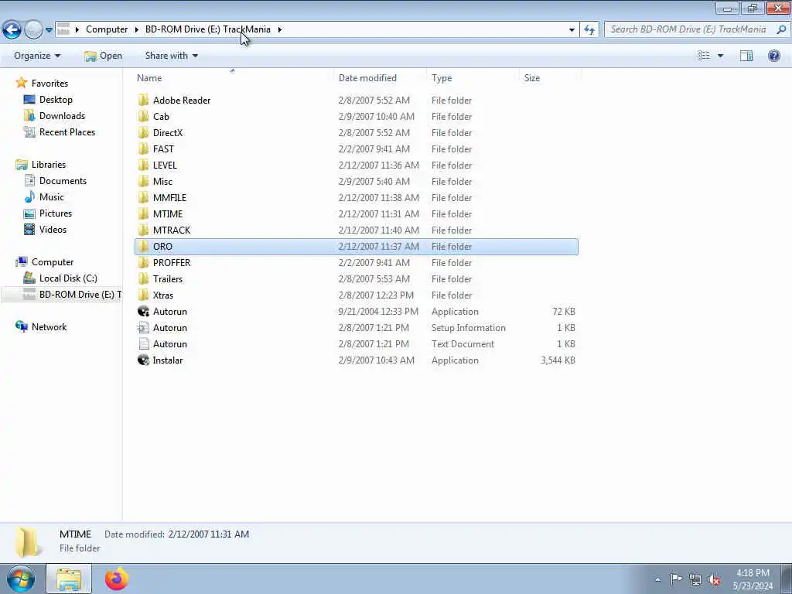The height and width of the screenshot is (594, 792).
Task: Select the Xtras folder icon
Action: pyautogui.click(x=143, y=295)
